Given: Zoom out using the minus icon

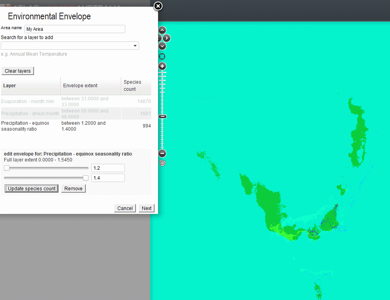Looking at the screenshot, I should click(162, 153).
